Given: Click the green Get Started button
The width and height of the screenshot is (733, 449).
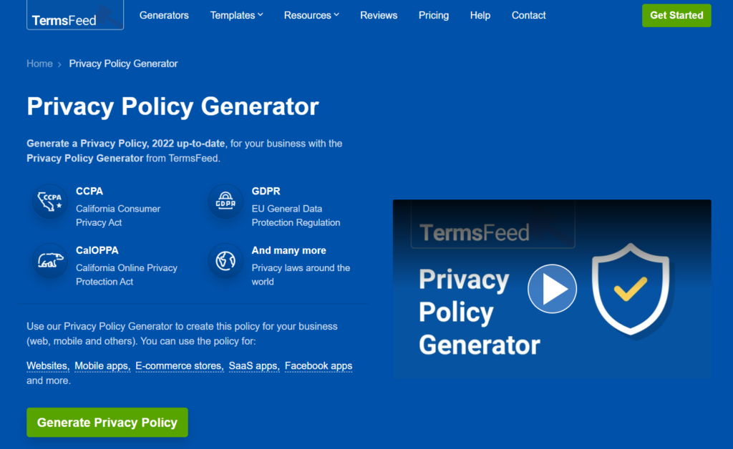Looking at the screenshot, I should pos(676,16).
